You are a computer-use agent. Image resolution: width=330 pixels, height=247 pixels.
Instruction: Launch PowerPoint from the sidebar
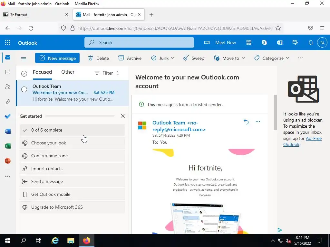coord(8,161)
